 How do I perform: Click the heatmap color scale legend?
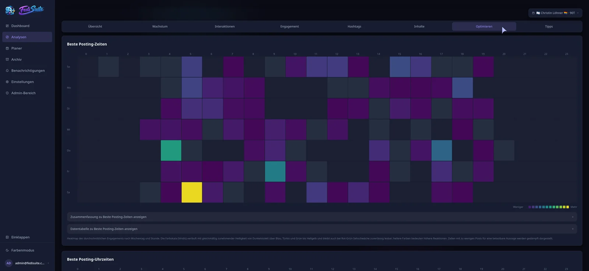549,207
